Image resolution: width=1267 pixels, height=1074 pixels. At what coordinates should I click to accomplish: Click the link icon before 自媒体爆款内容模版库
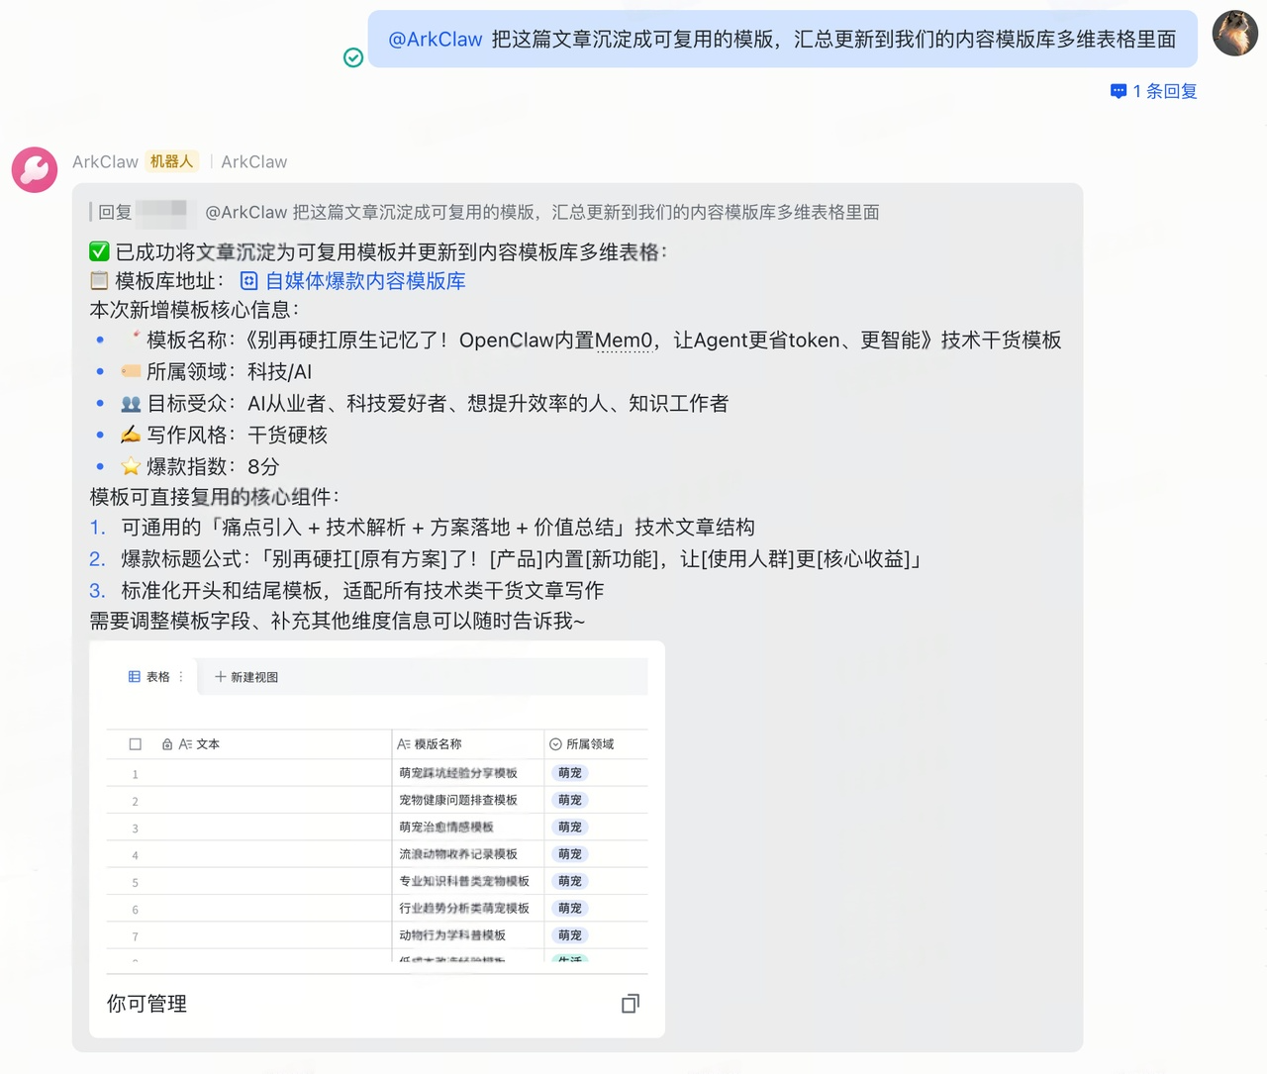(x=248, y=281)
